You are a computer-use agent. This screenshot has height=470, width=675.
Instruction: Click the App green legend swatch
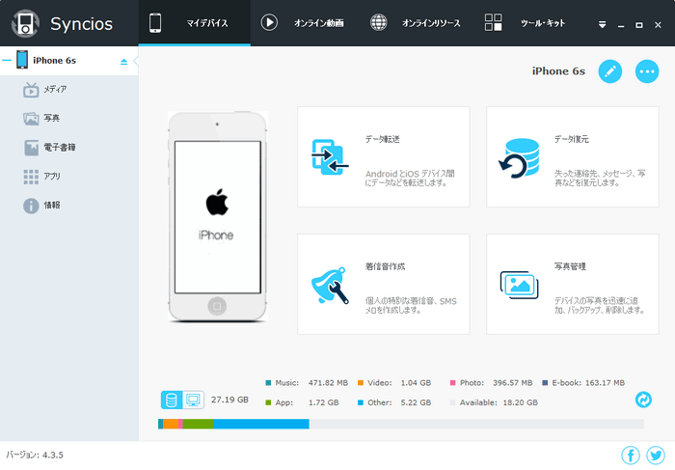268,402
